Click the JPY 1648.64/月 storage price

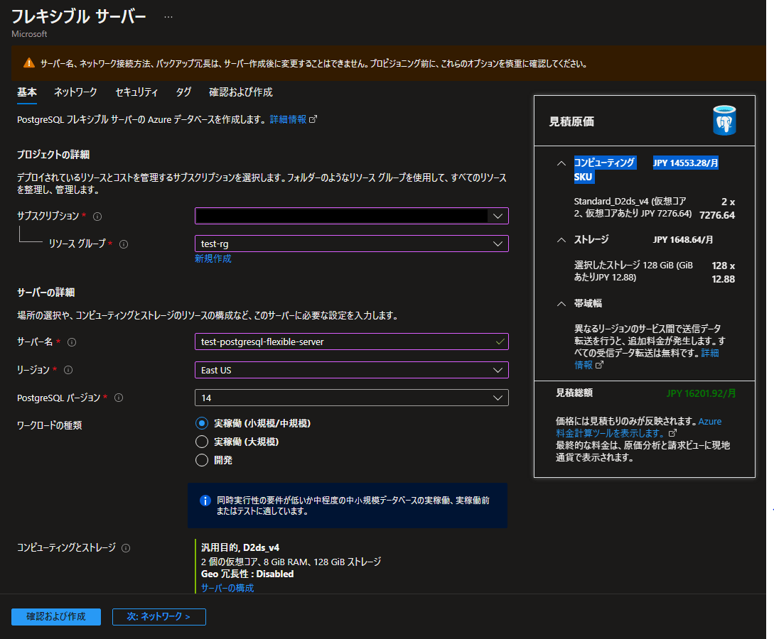[x=683, y=240]
